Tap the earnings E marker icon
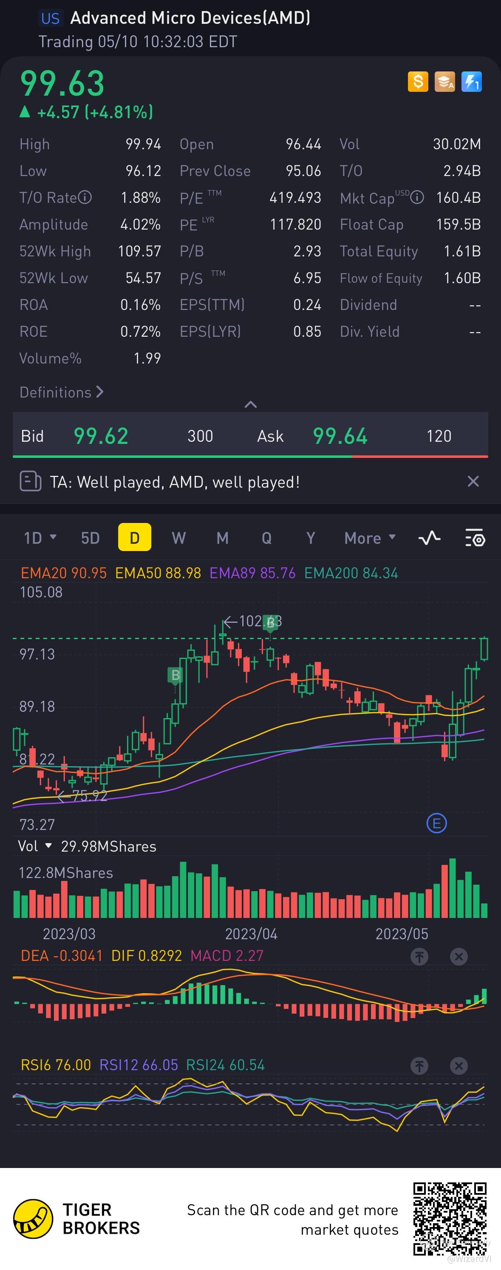Viewport: 501px width, 1270px height. point(436,823)
